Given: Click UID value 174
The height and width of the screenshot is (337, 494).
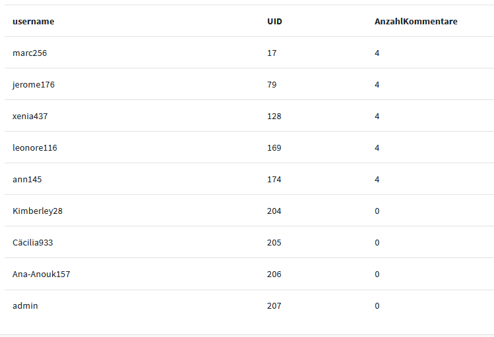Looking at the screenshot, I should tap(274, 180).
